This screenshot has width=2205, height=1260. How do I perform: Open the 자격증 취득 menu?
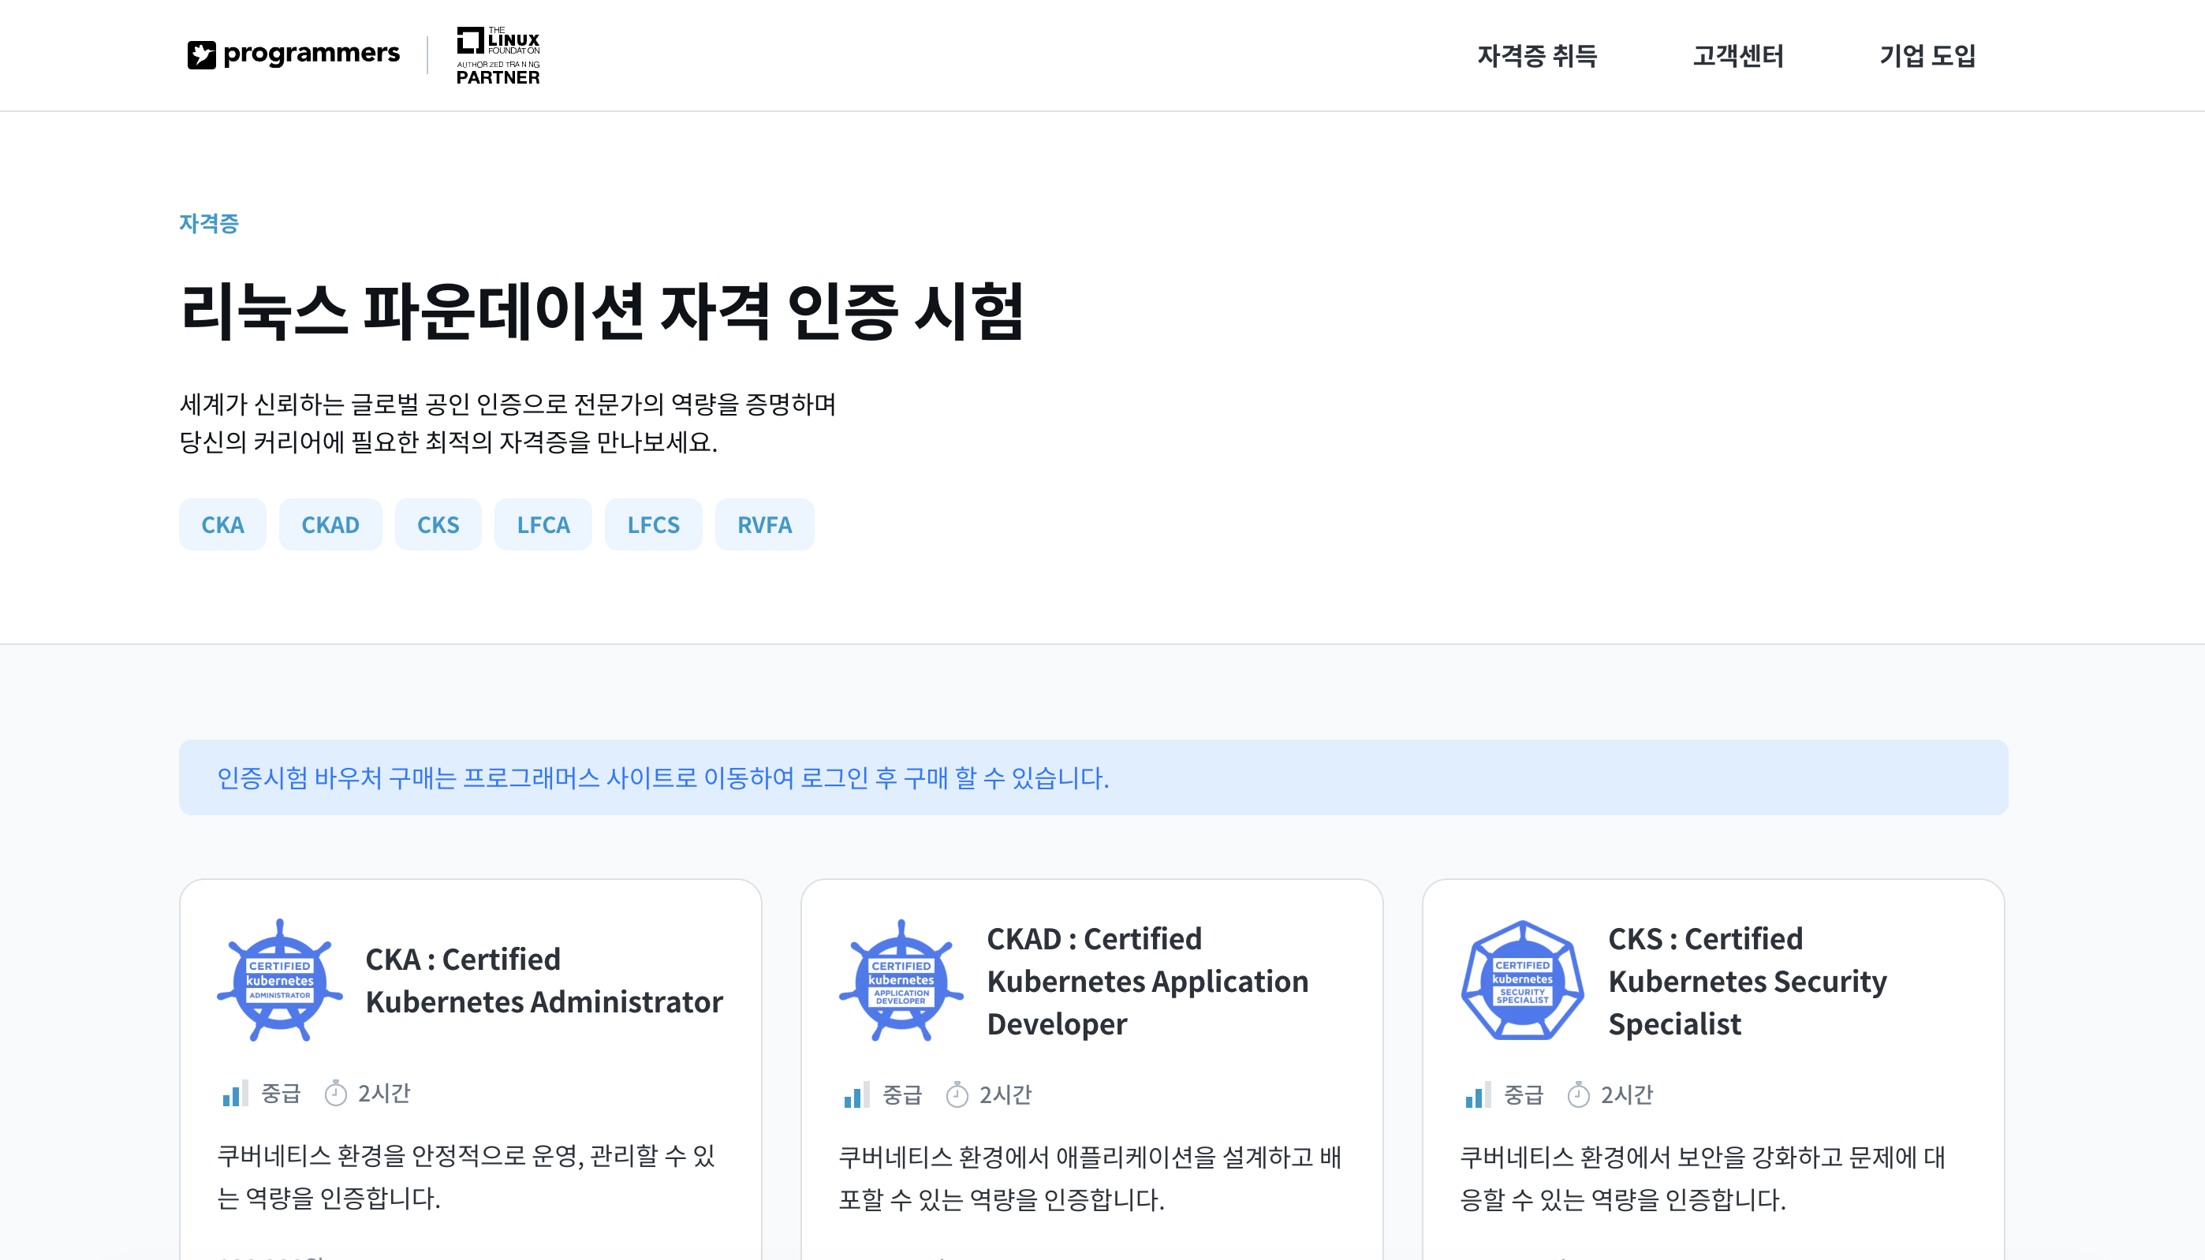point(1537,56)
